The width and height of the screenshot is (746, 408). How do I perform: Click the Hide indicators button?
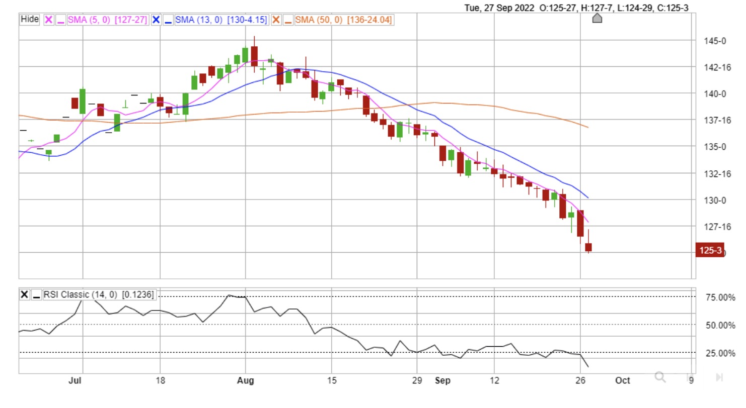30,20
